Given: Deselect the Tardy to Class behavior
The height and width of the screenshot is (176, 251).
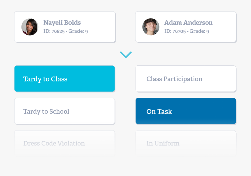Looking at the screenshot, I should (x=64, y=79).
